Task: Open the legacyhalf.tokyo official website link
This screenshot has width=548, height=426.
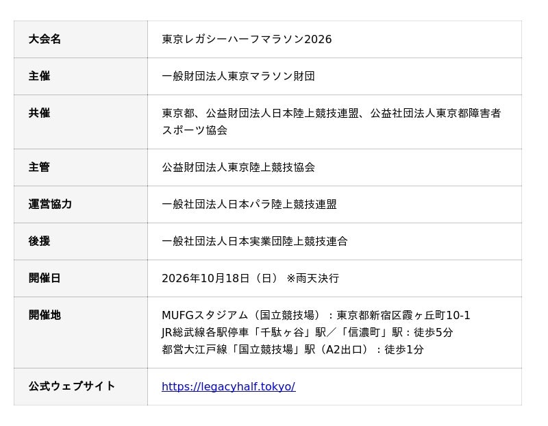Action: pos(229,386)
